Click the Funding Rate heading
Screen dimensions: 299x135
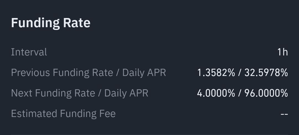pyautogui.click(x=51, y=23)
